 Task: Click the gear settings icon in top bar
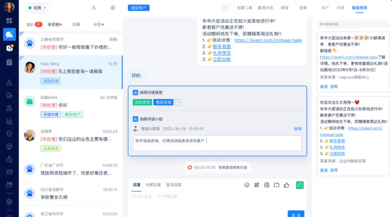(x=113, y=8)
